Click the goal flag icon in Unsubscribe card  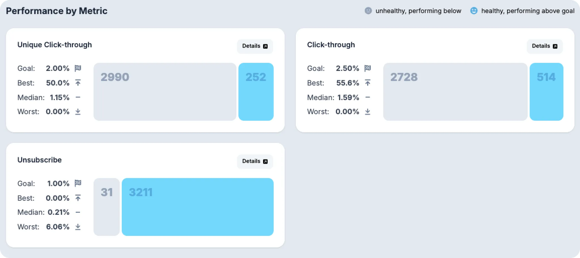pyautogui.click(x=78, y=183)
